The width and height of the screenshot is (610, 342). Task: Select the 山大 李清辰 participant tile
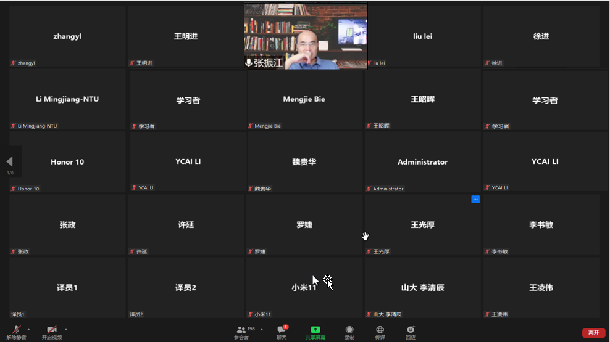pos(422,288)
